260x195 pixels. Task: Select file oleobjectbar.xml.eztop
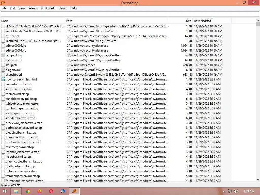point(21,132)
